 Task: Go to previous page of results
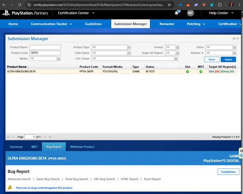click(13, 137)
